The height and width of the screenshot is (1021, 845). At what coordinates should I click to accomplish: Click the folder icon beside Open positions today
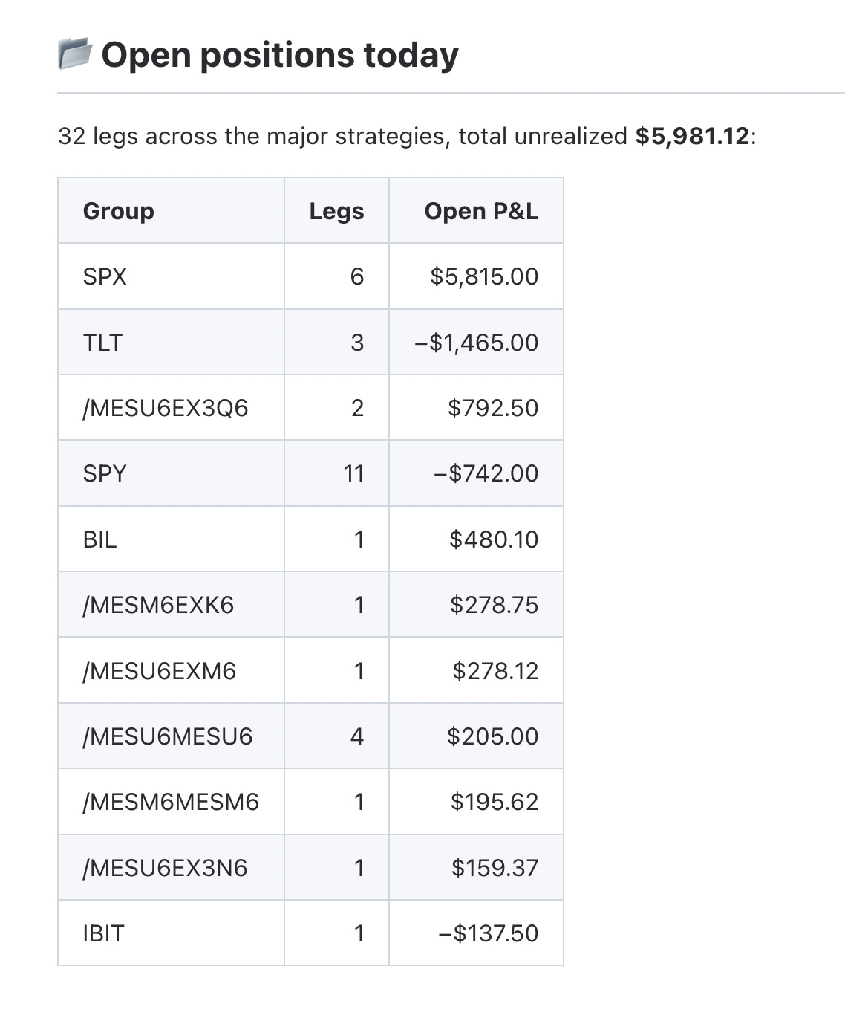(x=75, y=55)
